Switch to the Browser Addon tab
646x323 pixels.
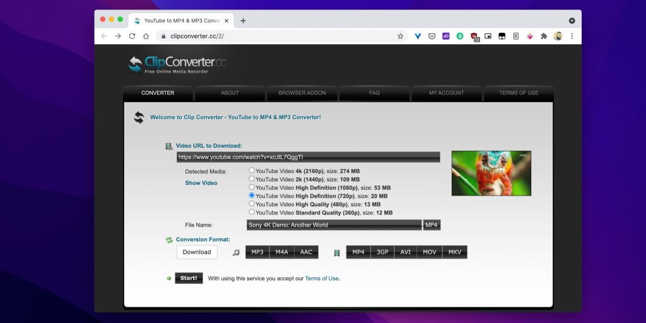click(x=302, y=93)
